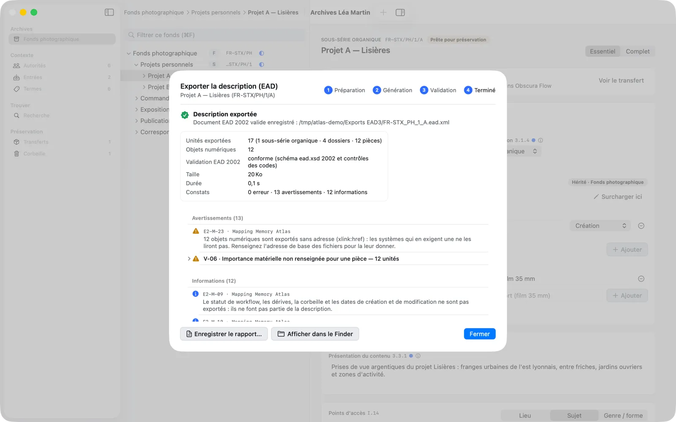Image resolution: width=676 pixels, height=422 pixels.
Task: Toggle the sidebar panel icon
Action: (109, 12)
